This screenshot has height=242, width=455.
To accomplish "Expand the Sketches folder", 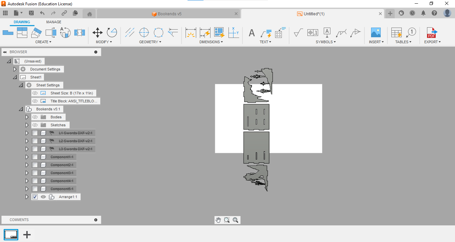I will pyautogui.click(x=27, y=125).
